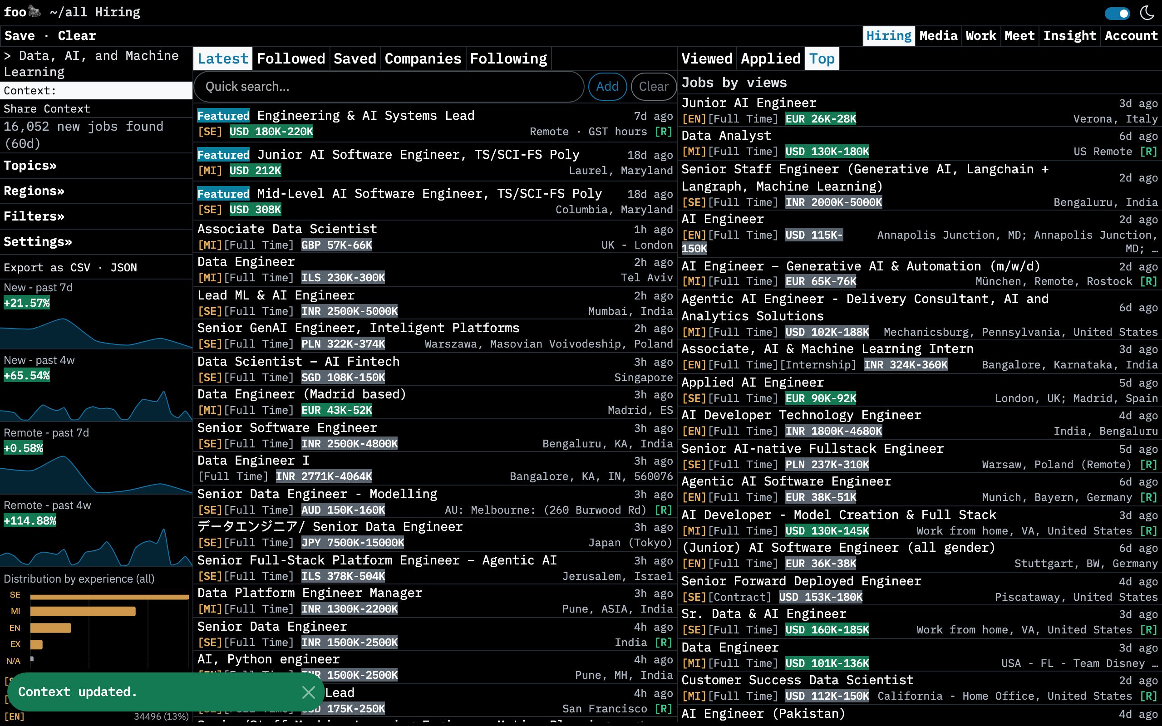Click the Context input field
This screenshot has width=1162, height=726.
pos(96,90)
